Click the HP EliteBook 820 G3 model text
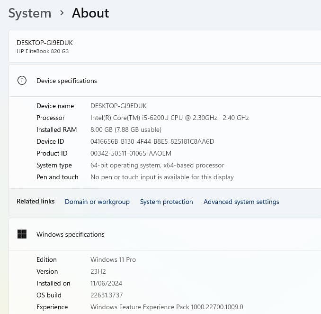 pyautogui.click(x=43, y=51)
